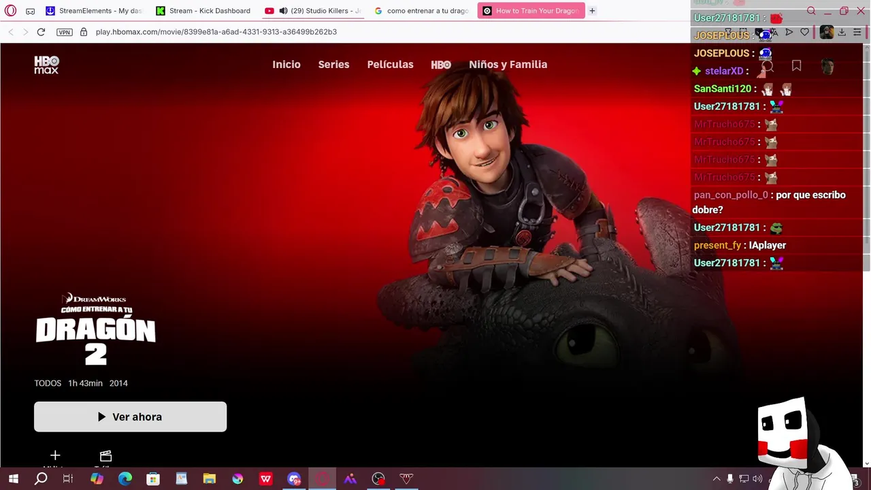Click pan_con_pollo_0 chat username

point(731,195)
